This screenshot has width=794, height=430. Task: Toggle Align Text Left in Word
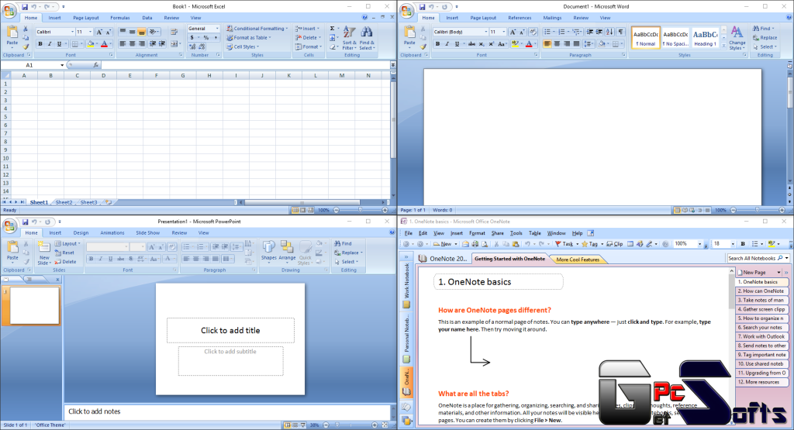click(x=547, y=44)
